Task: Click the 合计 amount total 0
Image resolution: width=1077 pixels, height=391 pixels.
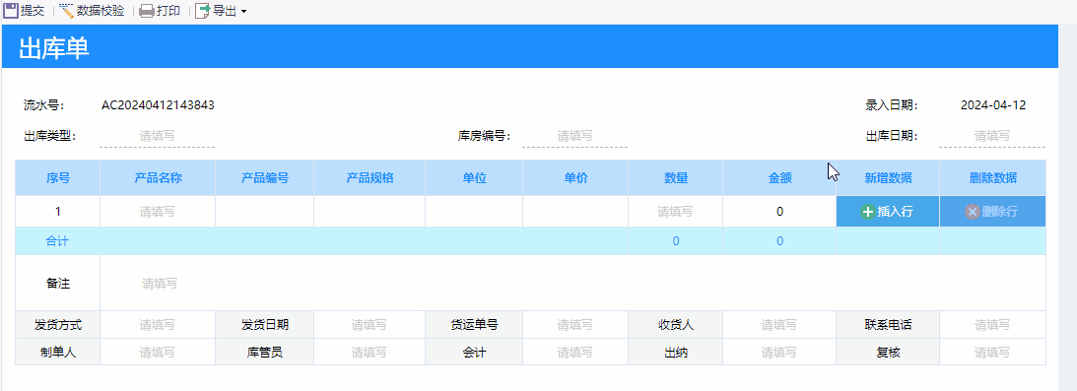Action: point(779,240)
